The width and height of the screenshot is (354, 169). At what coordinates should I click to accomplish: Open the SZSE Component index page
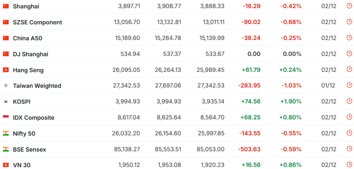coord(37,22)
